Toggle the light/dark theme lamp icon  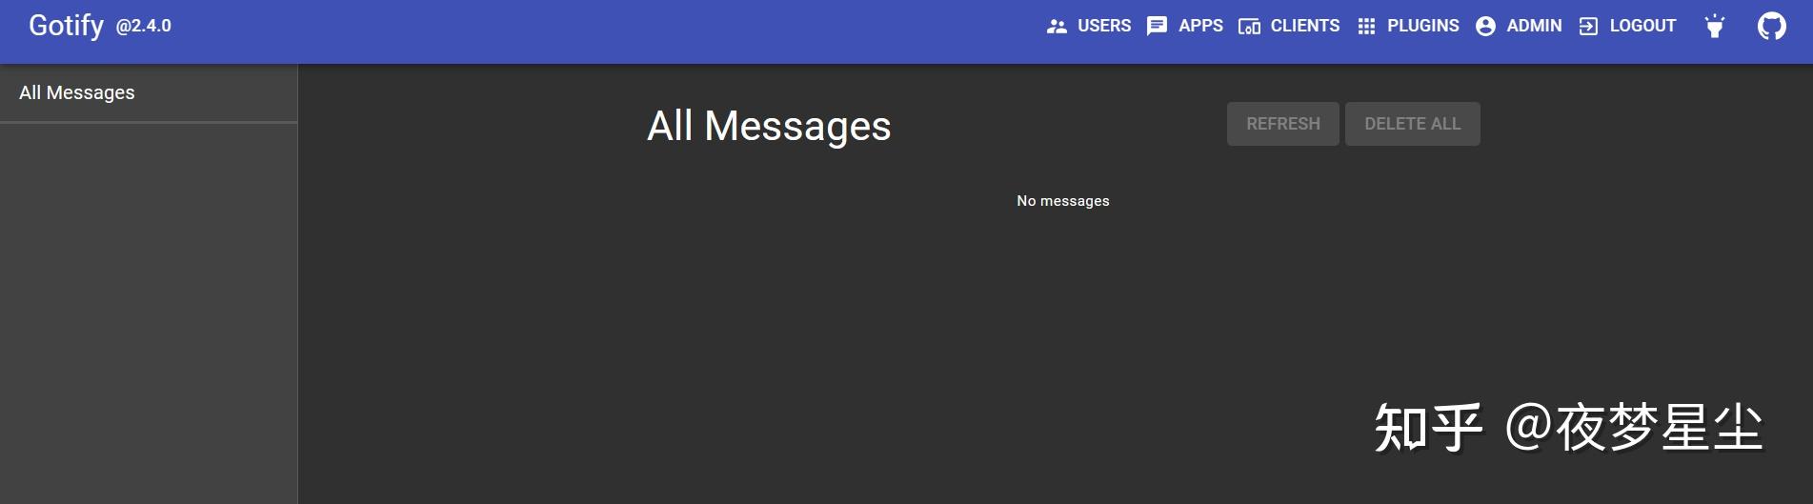[1715, 26]
